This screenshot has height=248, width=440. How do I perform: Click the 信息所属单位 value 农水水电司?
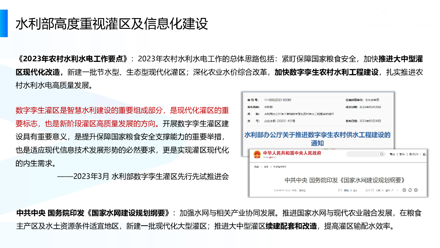[x=372, y=100]
